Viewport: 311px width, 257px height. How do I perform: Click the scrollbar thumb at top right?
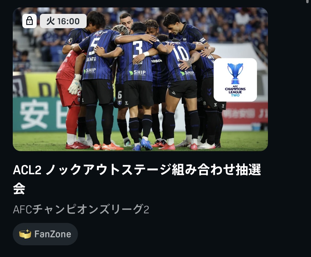(x=308, y=1)
